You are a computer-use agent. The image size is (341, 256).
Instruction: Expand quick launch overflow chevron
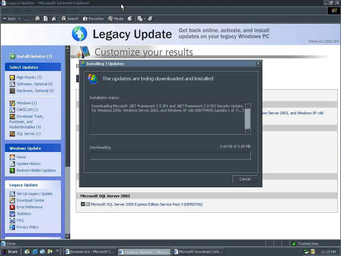point(57,251)
